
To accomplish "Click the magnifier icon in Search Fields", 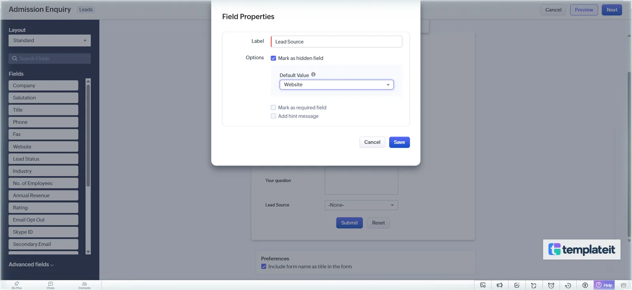I will pyautogui.click(x=15, y=58).
